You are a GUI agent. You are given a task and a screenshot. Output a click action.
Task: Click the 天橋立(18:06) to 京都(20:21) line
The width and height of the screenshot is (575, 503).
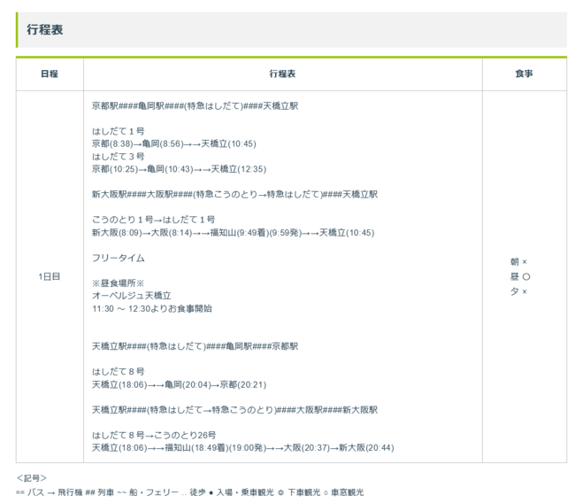click(x=179, y=384)
